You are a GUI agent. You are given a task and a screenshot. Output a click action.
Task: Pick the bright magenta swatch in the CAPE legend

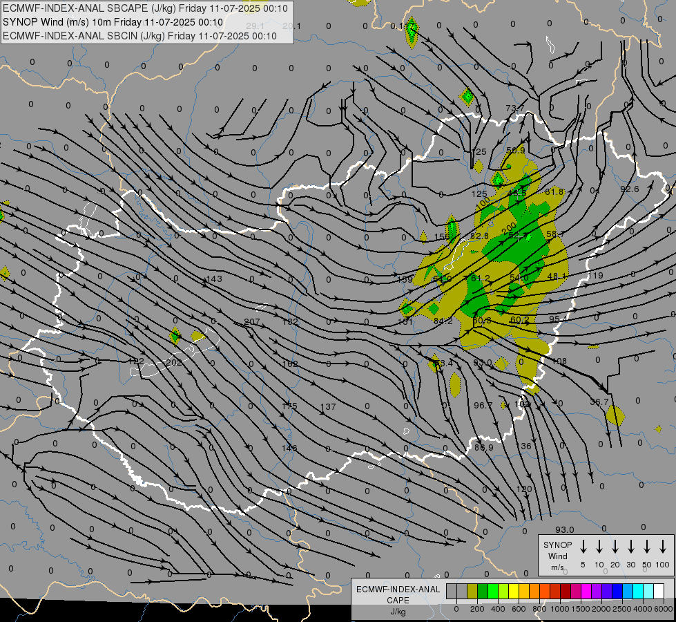pos(586,592)
